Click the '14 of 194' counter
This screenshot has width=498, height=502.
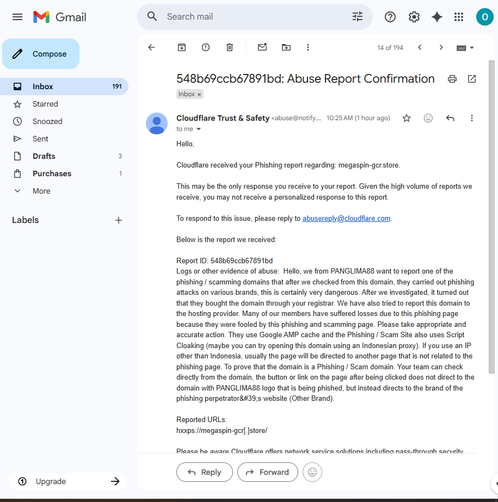click(390, 48)
